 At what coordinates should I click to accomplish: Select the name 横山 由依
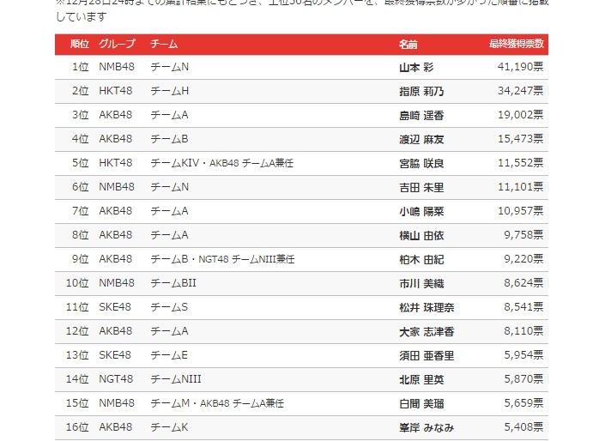click(x=421, y=235)
